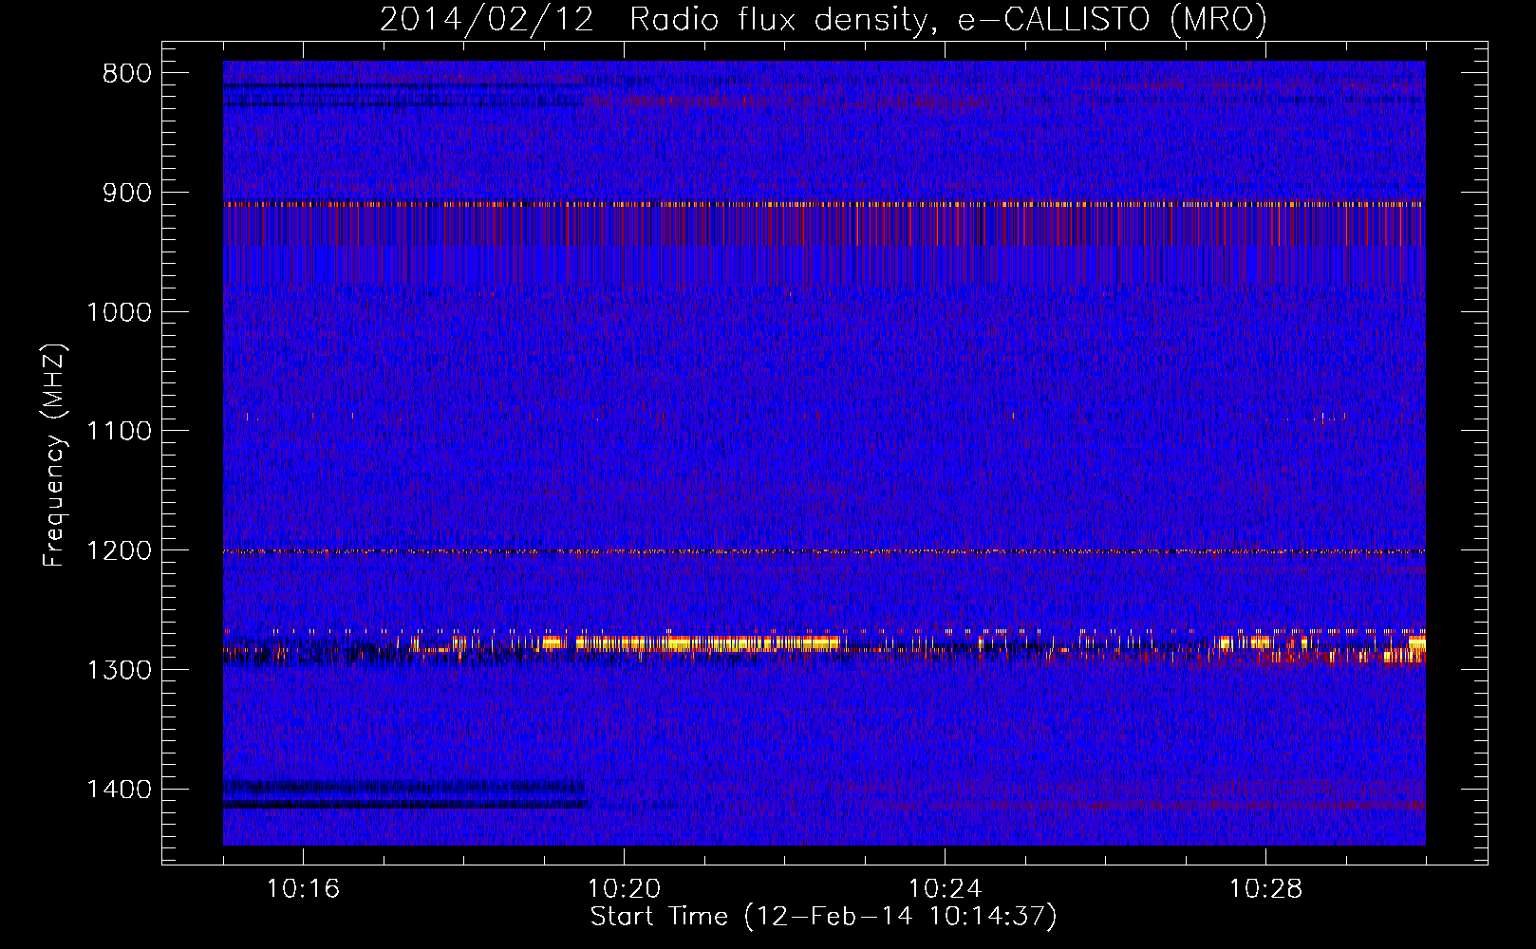Click the red striped band near 930 MHz
Viewport: 1536px width, 949px height.
(824, 226)
